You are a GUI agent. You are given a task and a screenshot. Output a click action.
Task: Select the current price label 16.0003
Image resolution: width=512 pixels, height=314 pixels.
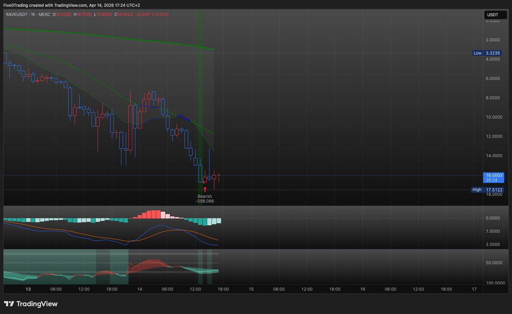494,176
